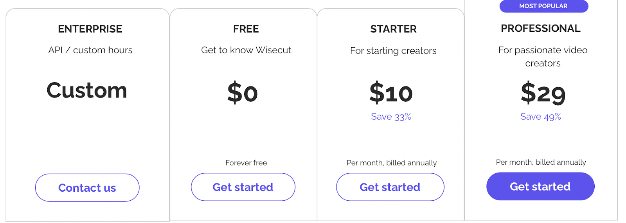Click the $0 price
This screenshot has width=626, height=223.
click(243, 93)
